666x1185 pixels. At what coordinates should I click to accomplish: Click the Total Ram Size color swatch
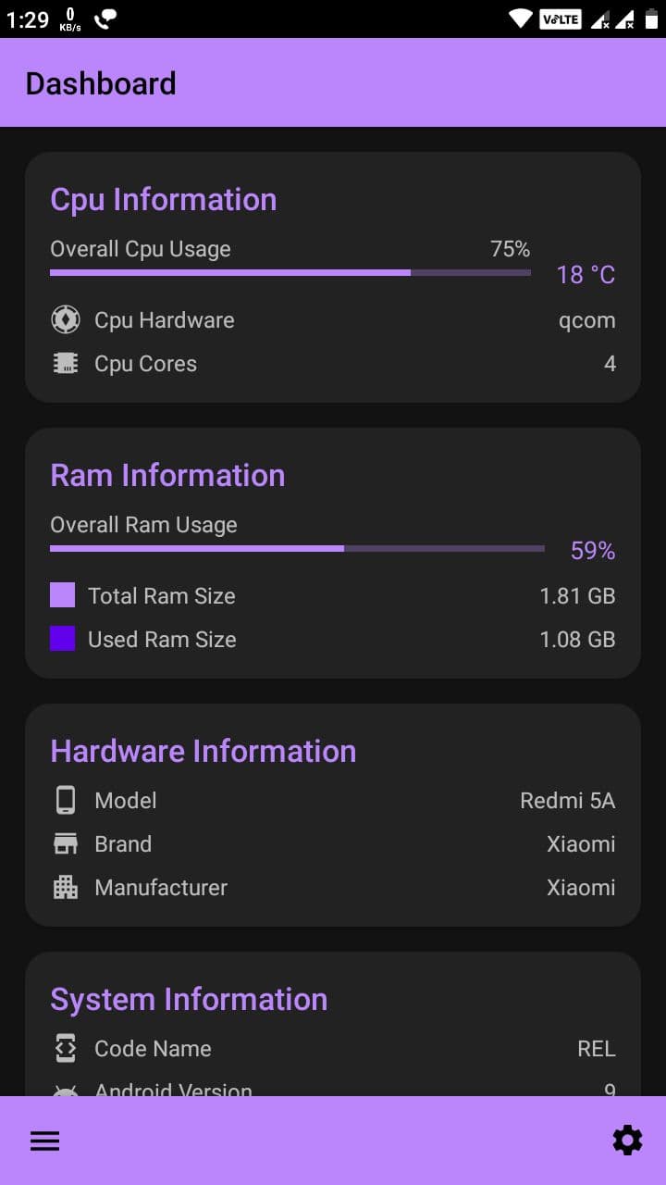click(62, 595)
